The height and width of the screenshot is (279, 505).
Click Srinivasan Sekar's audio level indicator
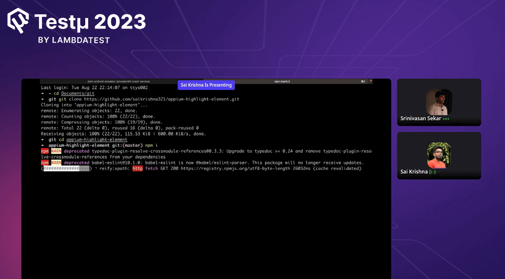point(446,119)
